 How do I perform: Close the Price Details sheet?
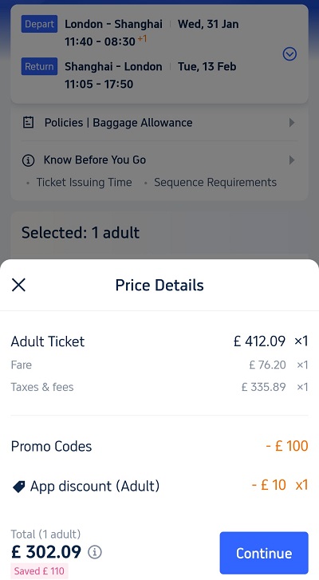[18, 285]
